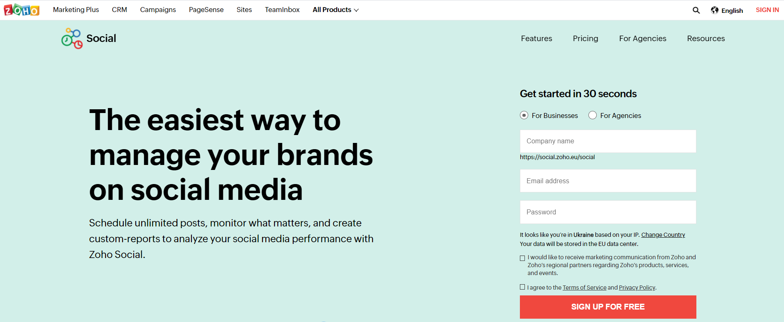Click the Email address input field

click(608, 181)
